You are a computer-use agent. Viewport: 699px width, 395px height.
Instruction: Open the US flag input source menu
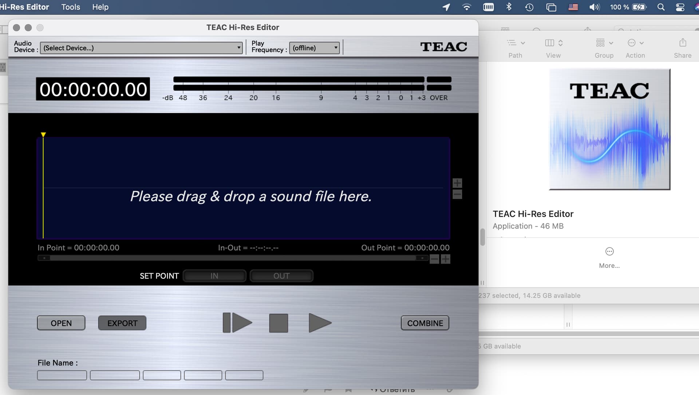point(573,7)
